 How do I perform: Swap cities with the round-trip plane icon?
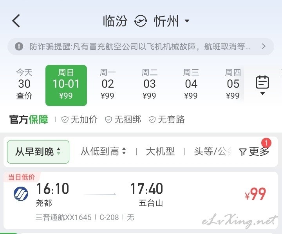(x=141, y=21)
